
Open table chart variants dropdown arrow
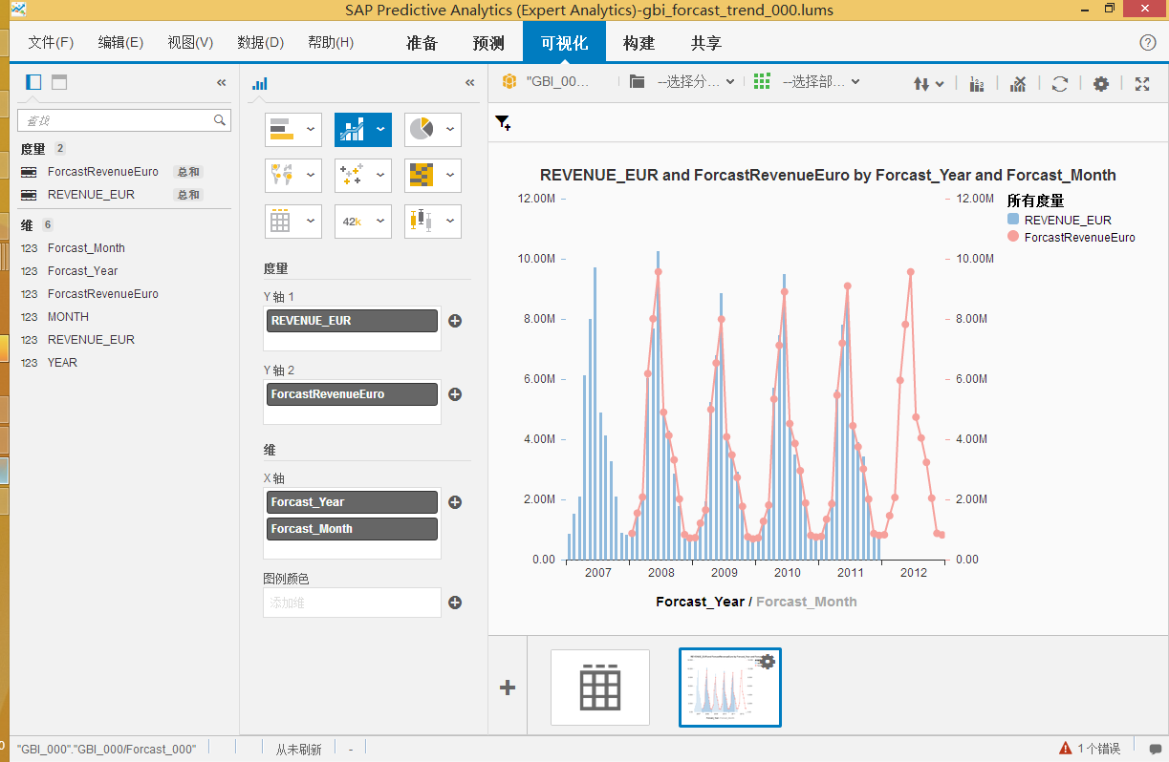coord(311,221)
